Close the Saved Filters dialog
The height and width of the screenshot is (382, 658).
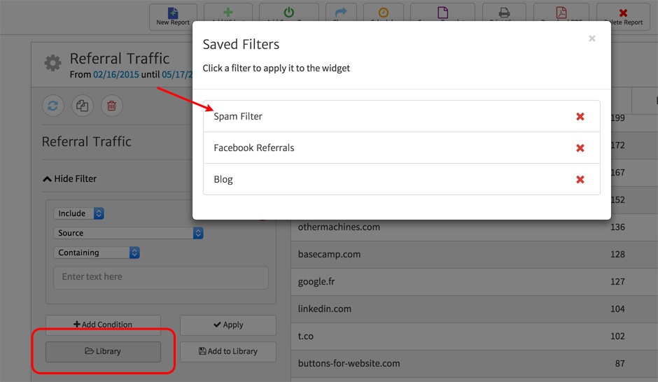(591, 39)
